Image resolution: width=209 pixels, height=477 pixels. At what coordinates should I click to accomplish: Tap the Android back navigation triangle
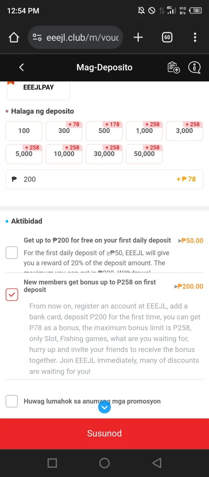pyautogui.click(x=157, y=463)
